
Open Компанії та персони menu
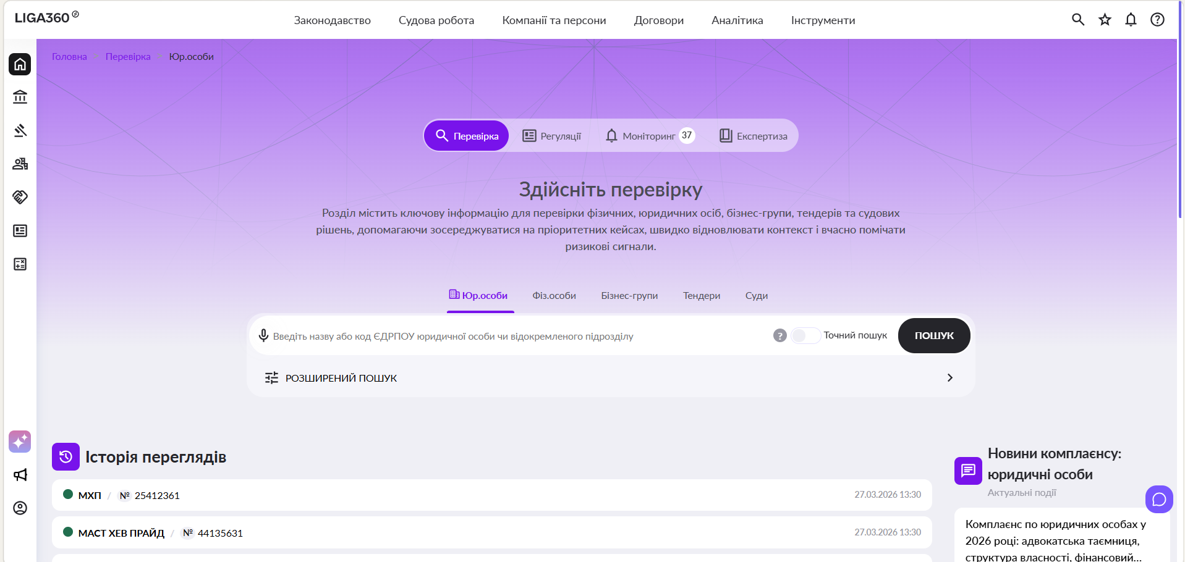click(554, 20)
